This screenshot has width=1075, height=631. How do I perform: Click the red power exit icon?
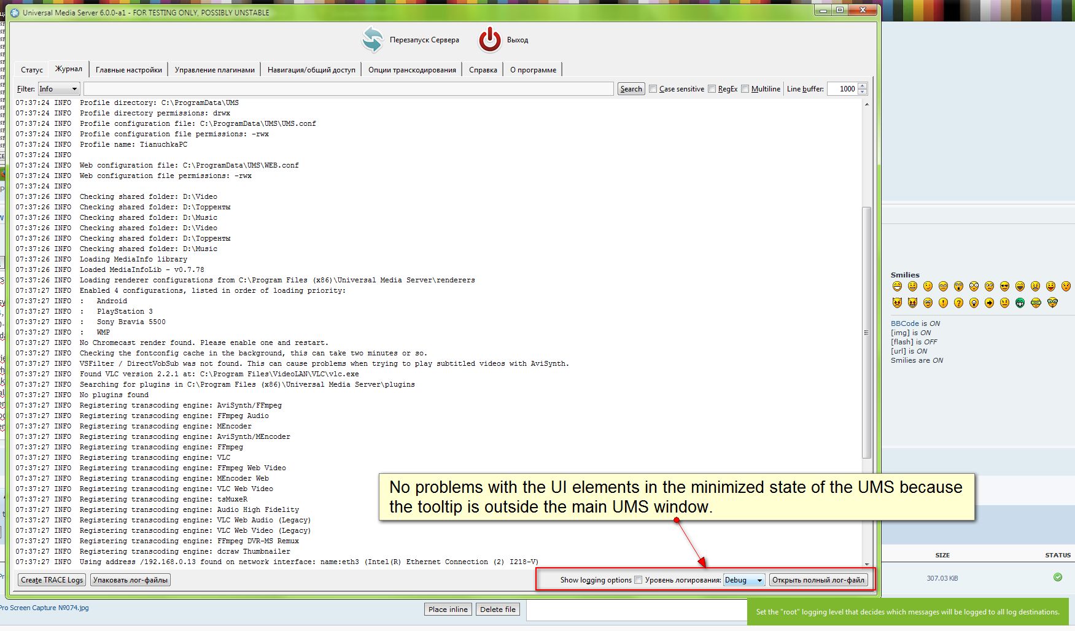490,39
